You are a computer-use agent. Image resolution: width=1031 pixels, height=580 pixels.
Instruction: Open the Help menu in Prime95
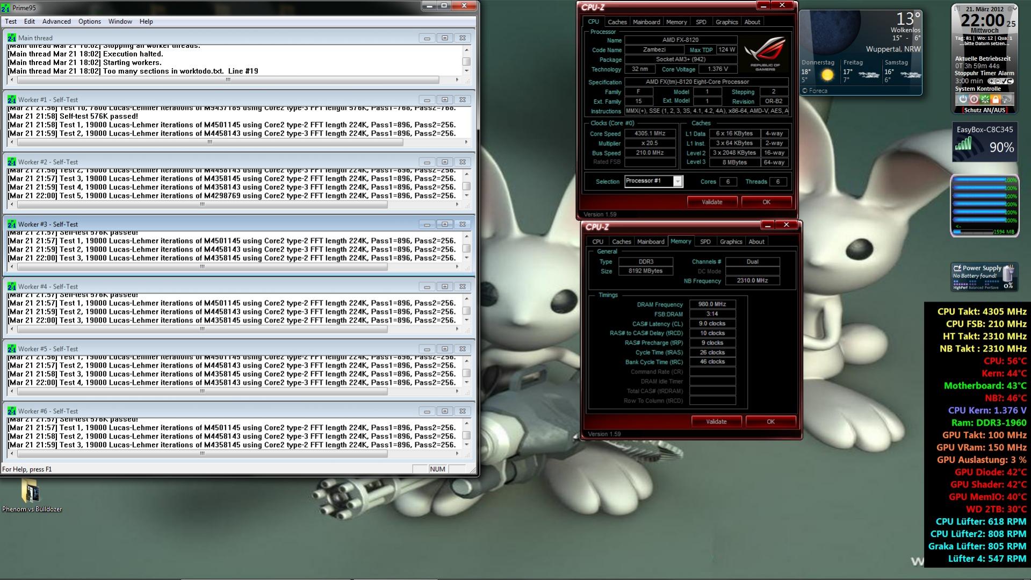point(146,22)
